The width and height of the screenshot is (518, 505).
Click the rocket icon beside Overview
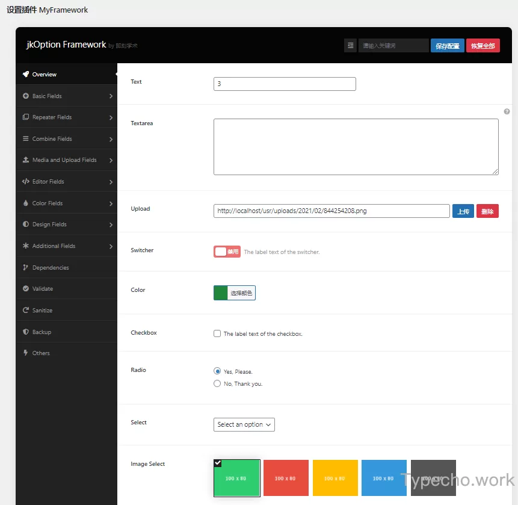click(26, 75)
